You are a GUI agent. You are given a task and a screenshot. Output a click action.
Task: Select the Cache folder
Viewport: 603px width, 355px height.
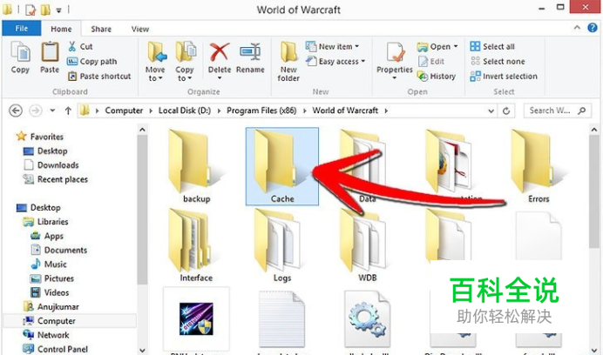tap(281, 167)
